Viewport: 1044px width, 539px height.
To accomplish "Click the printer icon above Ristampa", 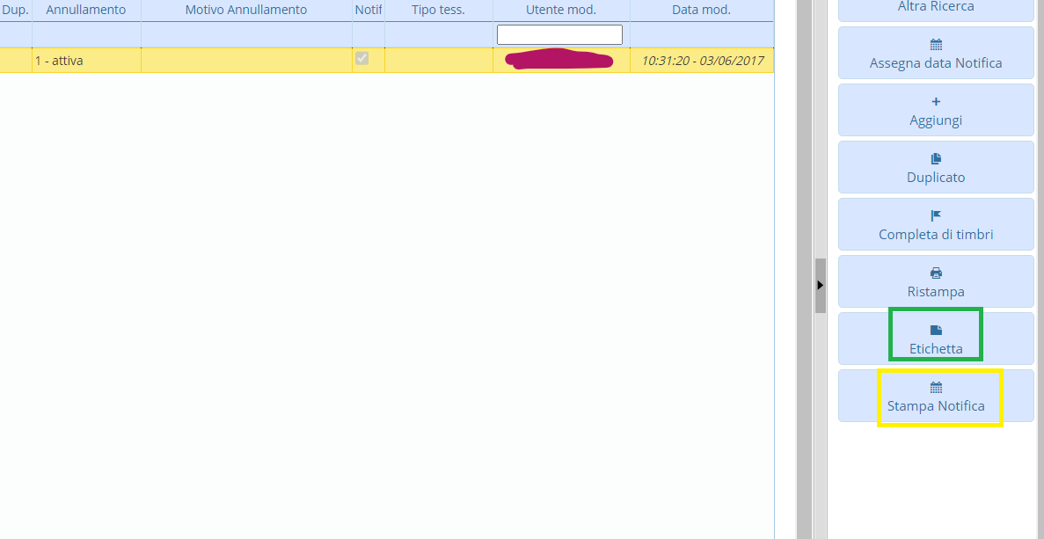I will click(x=936, y=273).
